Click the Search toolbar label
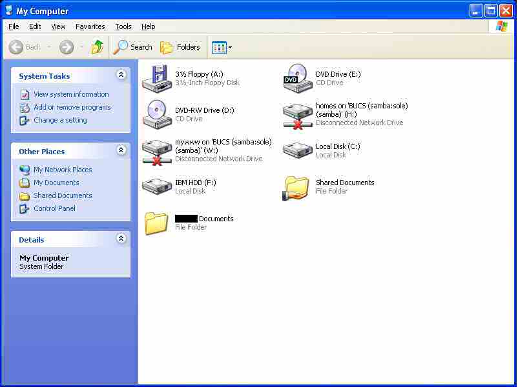Image resolution: width=518 pixels, height=387 pixels. tap(141, 47)
